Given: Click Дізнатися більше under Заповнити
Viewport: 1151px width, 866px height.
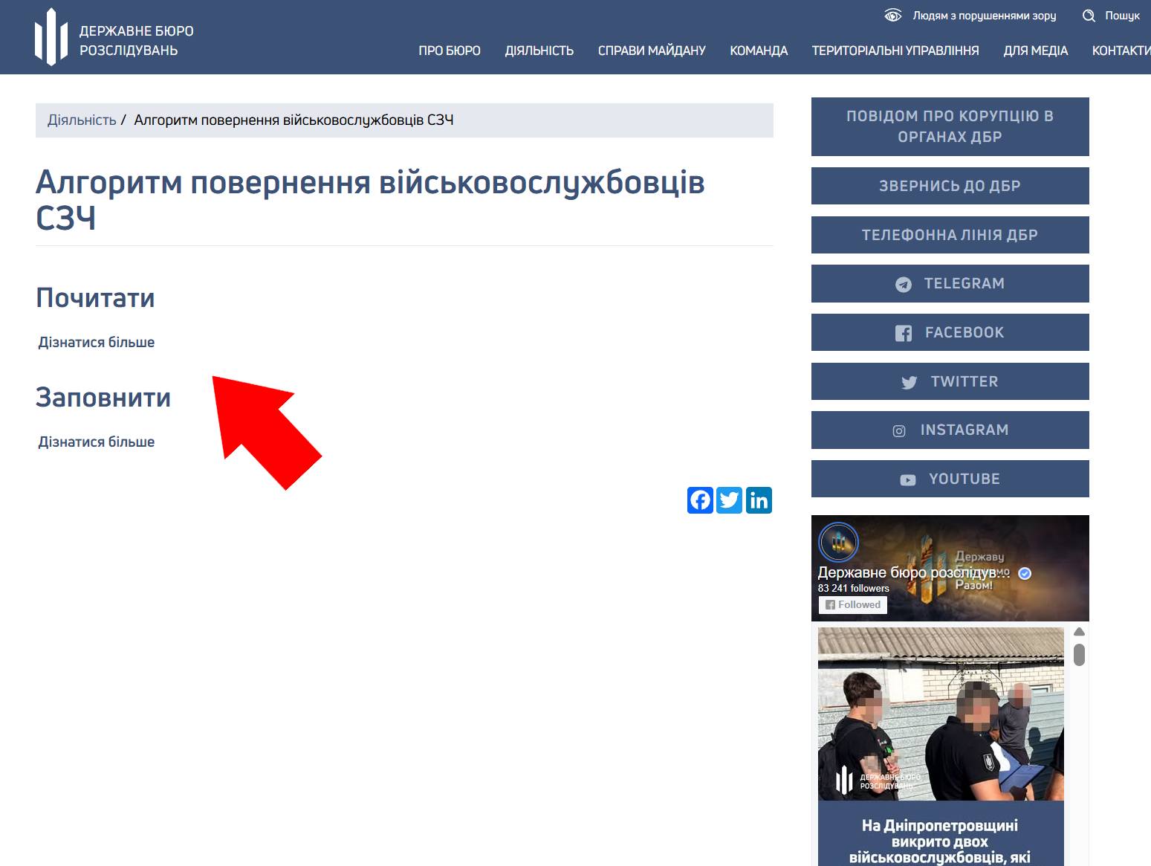Looking at the screenshot, I should pyautogui.click(x=97, y=442).
